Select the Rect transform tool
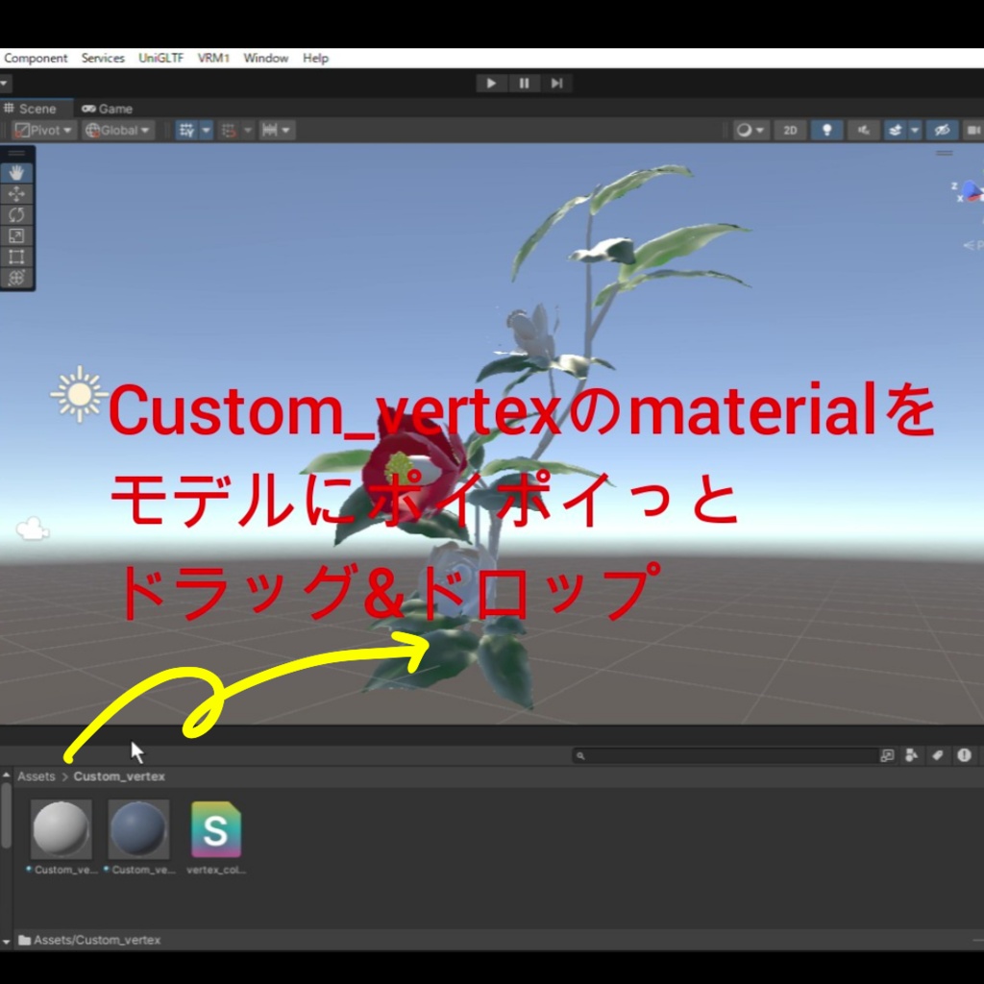This screenshot has height=984, width=984. pos(16,257)
